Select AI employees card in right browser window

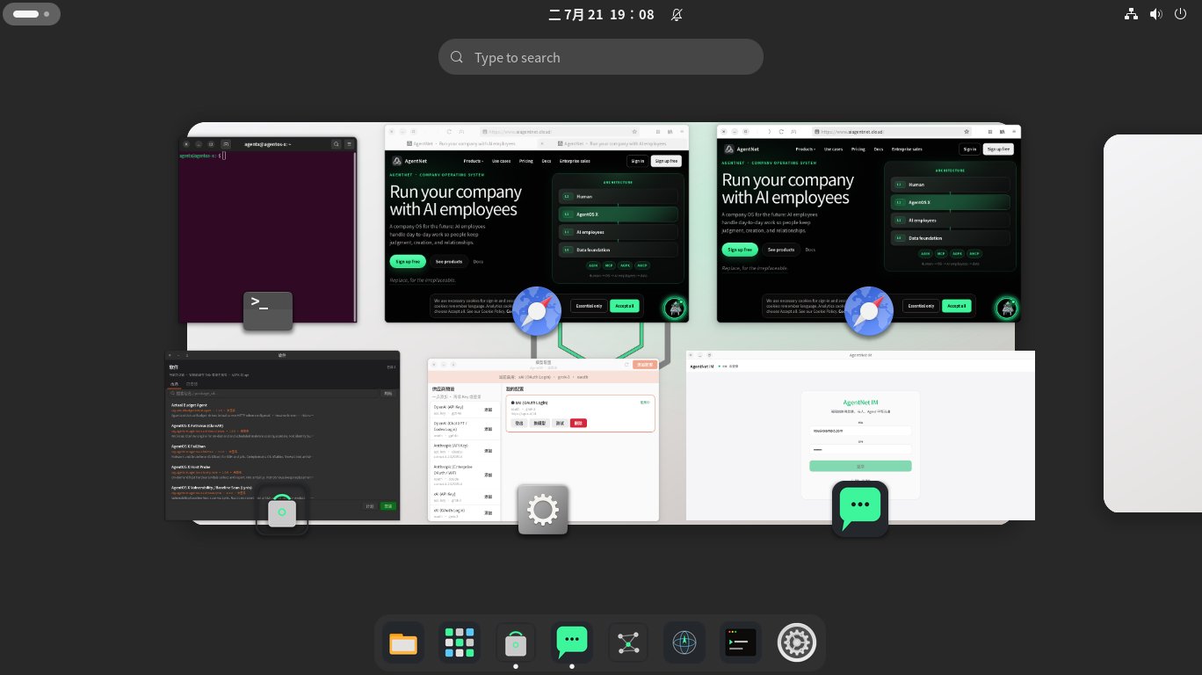(950, 220)
